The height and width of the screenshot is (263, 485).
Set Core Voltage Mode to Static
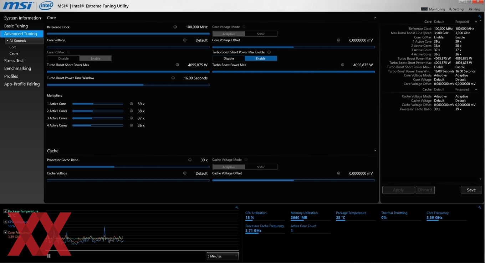coord(261,34)
